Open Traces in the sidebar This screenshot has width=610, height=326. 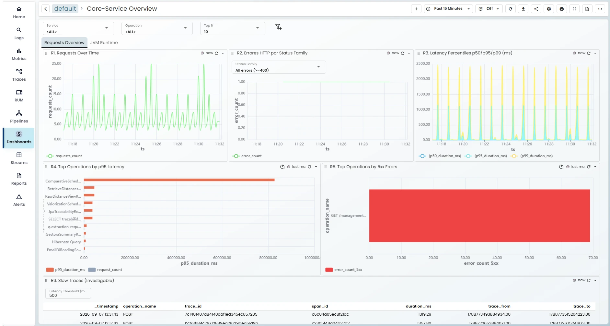tap(19, 75)
